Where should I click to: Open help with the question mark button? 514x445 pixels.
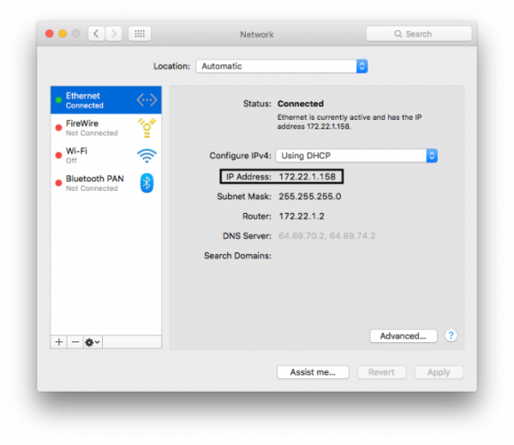pos(451,335)
